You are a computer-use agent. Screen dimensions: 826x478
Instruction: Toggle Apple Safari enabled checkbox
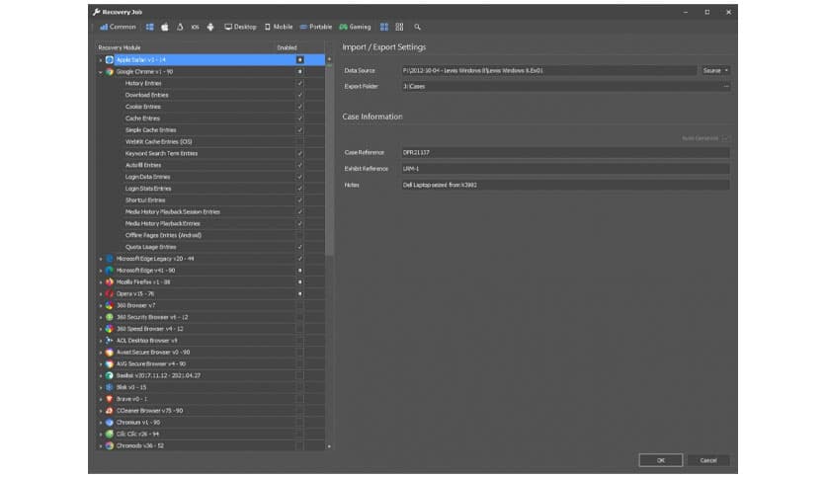point(299,60)
